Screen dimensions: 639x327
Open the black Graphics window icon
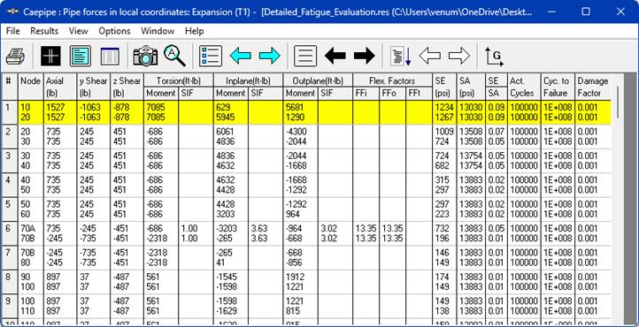click(51, 56)
